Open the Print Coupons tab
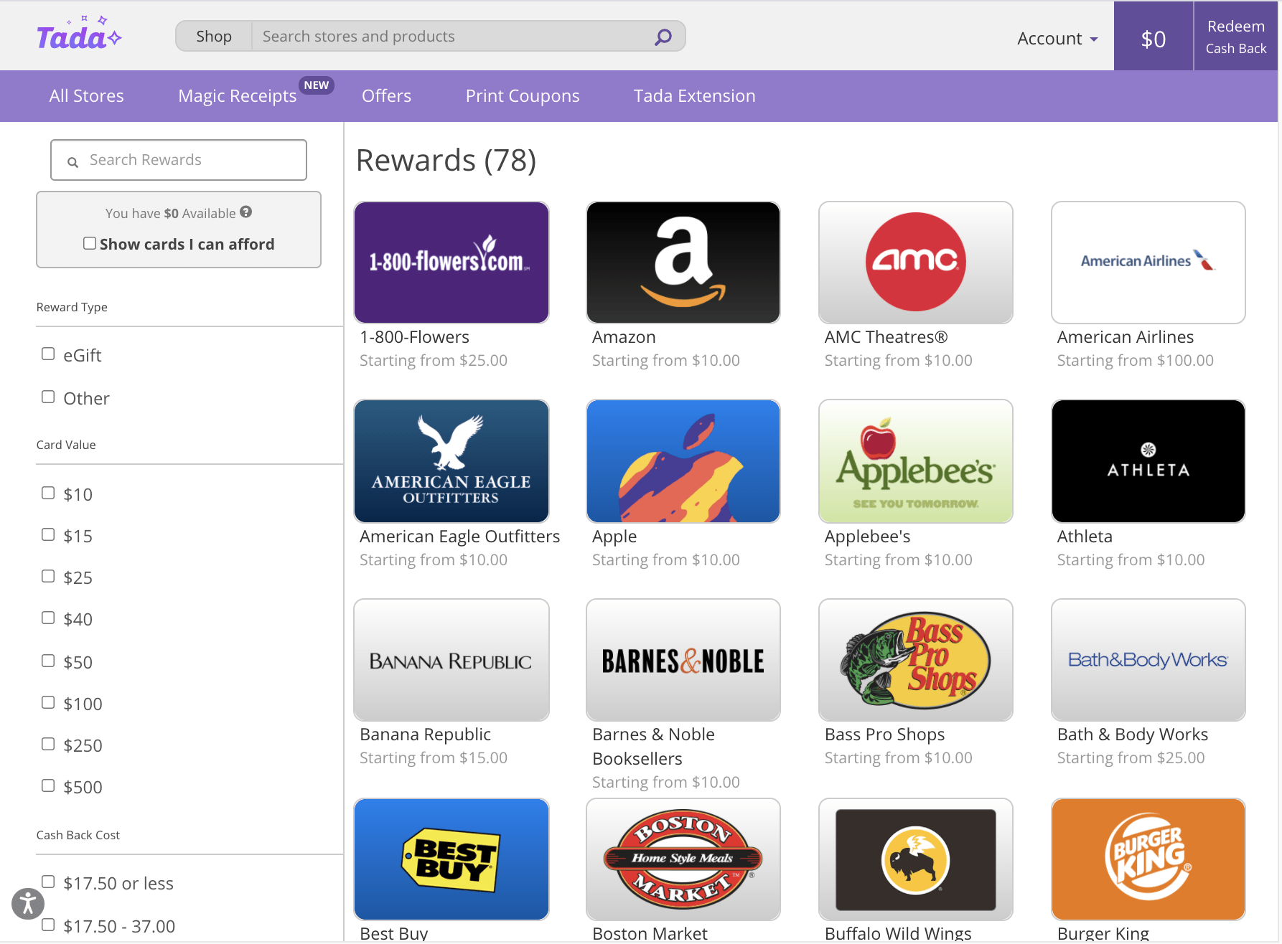 [523, 96]
